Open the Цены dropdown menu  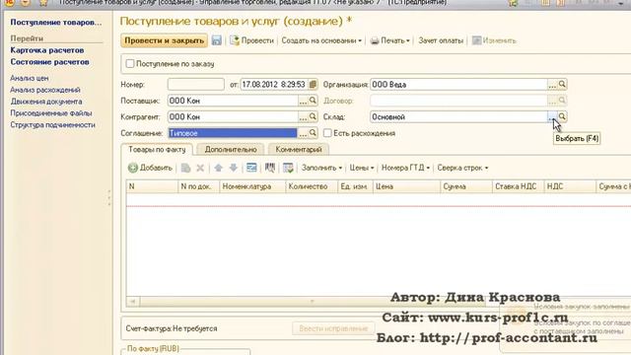[x=362, y=168]
